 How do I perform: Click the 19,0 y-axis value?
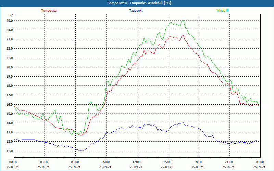tap(10, 76)
